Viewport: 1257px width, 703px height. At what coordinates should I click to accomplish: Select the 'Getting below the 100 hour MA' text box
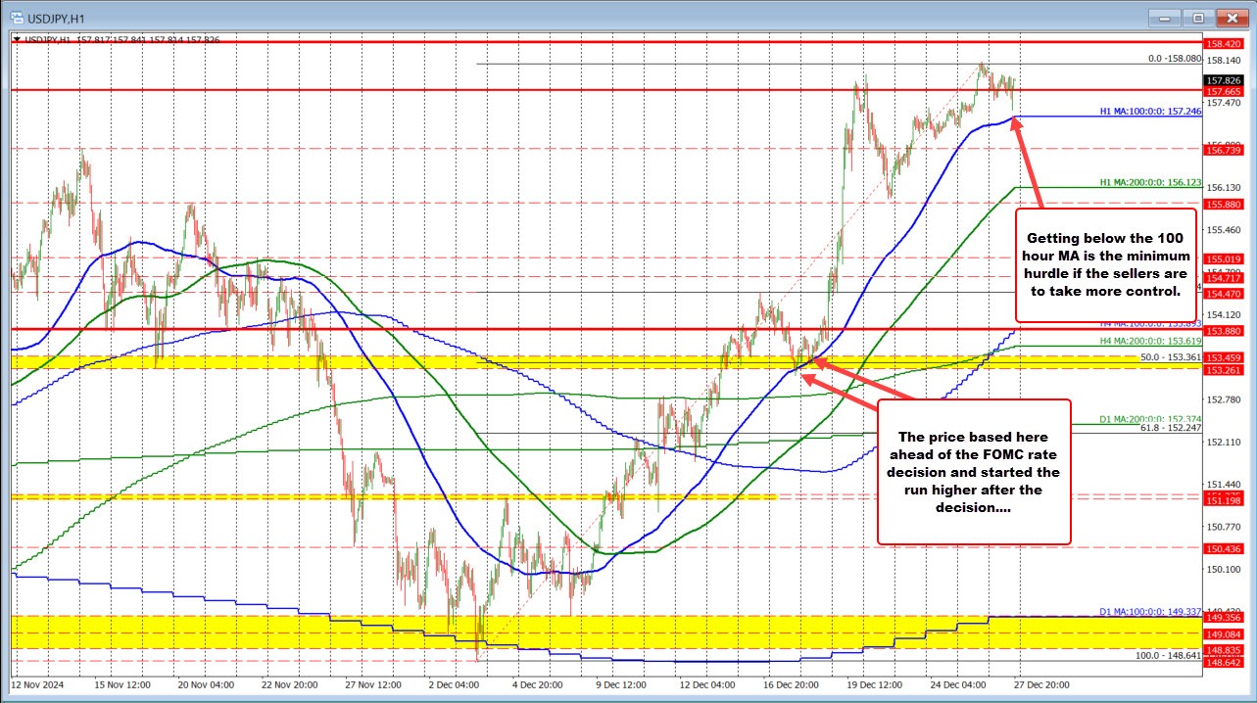[x=1105, y=264]
